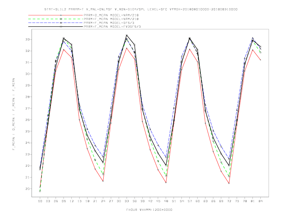Click the chart title starting with STAT=SL1L2
This screenshot has height=219, width=284.
tap(141, 9)
